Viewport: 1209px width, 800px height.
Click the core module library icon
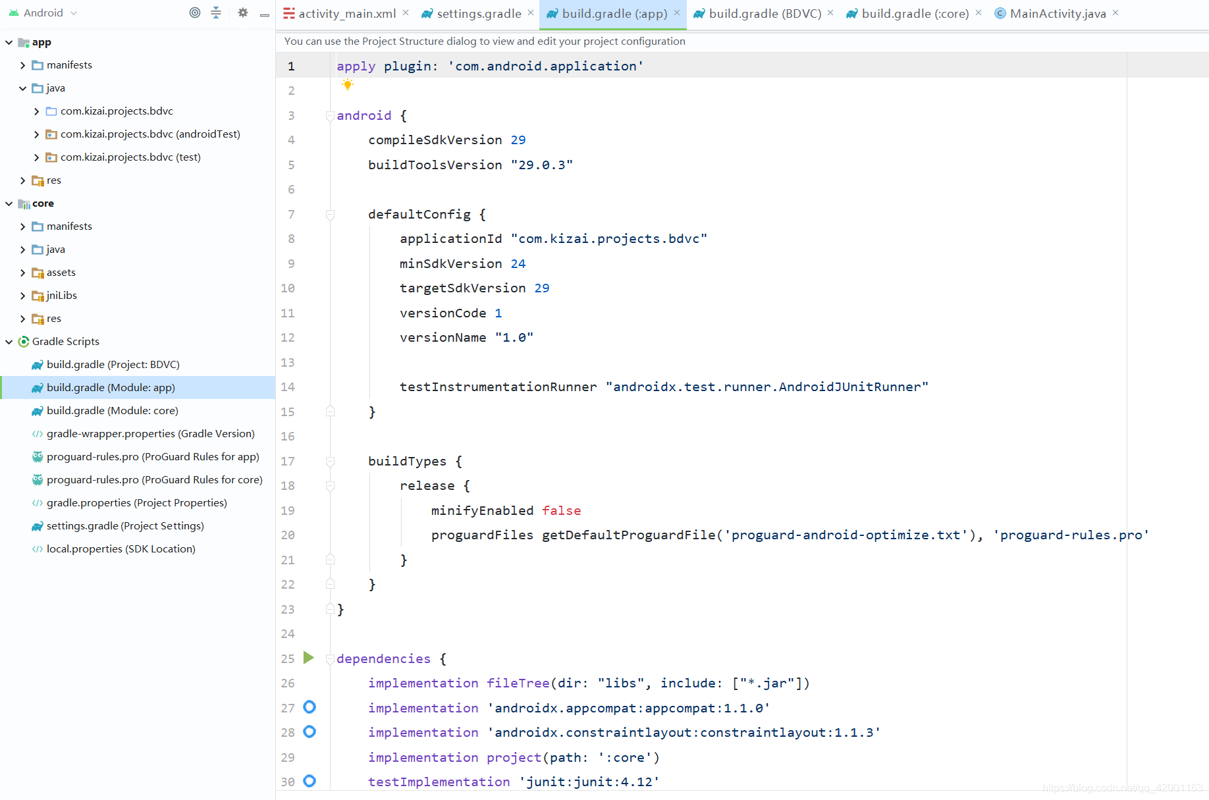[x=24, y=203]
